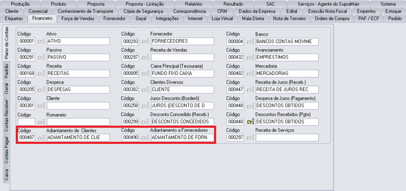Click lookup icon for Adiantamento de Clientes
The image size is (406, 191).
pyautogui.click(x=41, y=138)
